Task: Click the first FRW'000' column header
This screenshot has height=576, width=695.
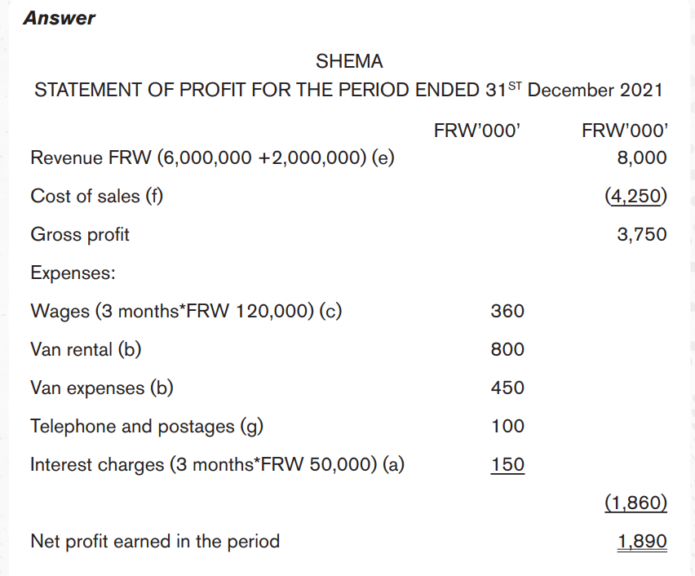Action: 477,131
